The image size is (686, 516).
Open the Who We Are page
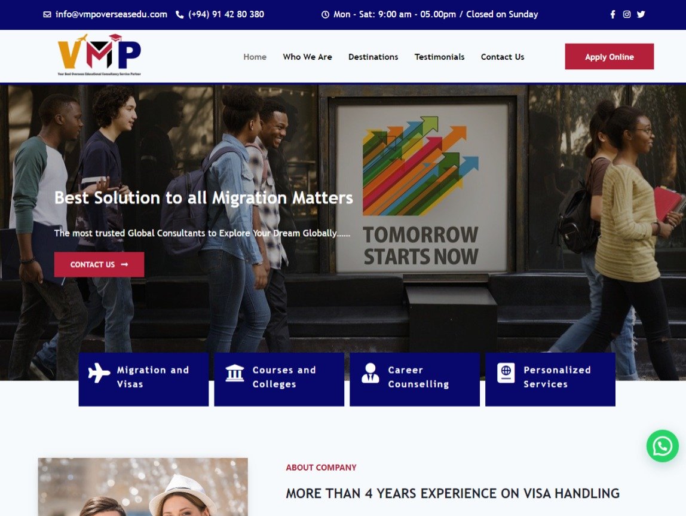[x=307, y=57]
